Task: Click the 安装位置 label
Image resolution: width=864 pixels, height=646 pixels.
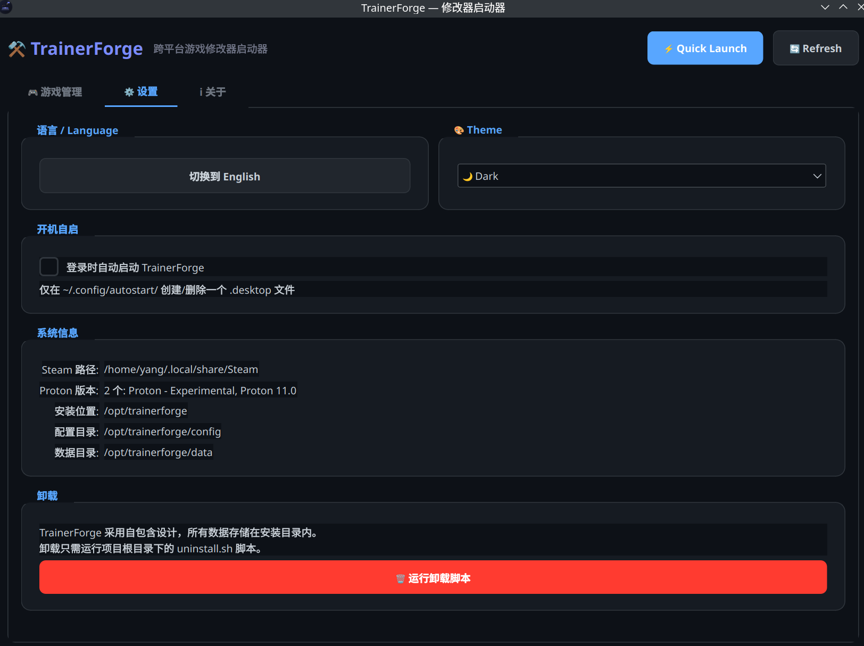Action: coord(77,411)
